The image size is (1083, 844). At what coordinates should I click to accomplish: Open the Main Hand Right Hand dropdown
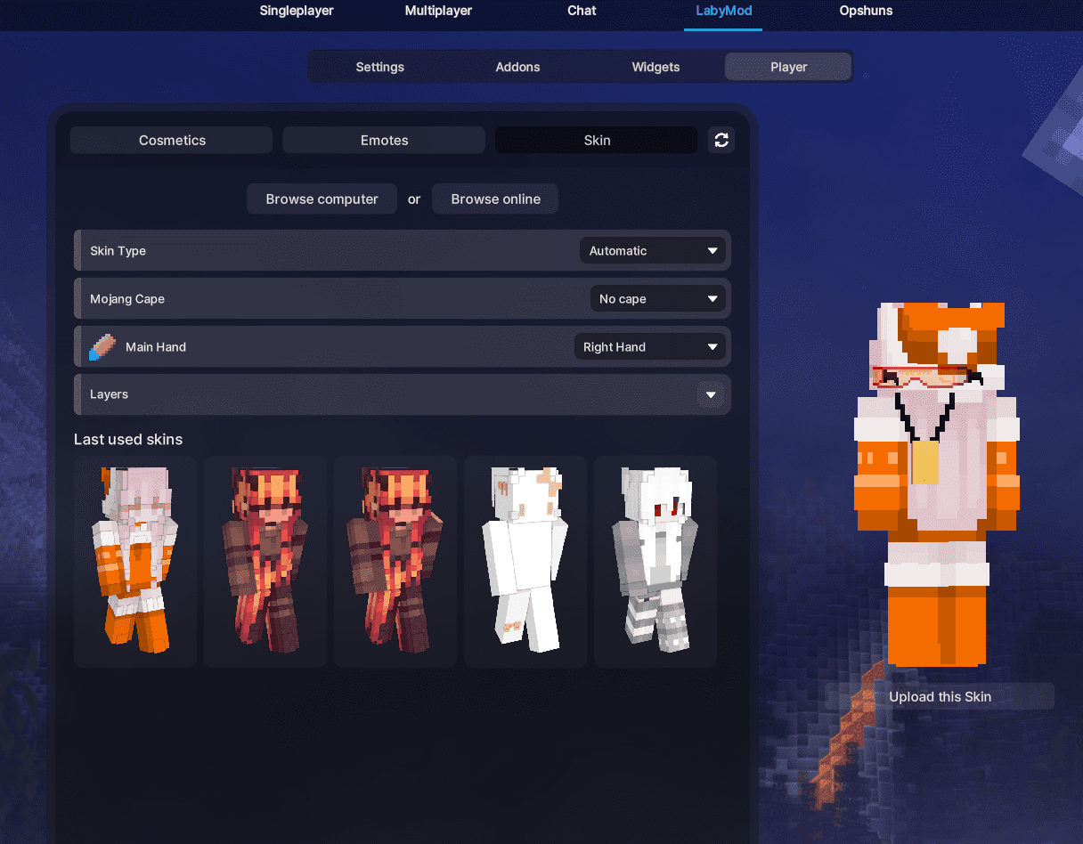[650, 346]
